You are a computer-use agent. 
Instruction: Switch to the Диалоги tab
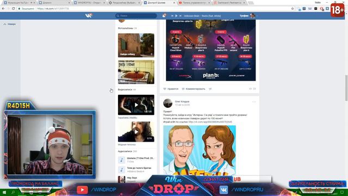[x=54, y=3]
